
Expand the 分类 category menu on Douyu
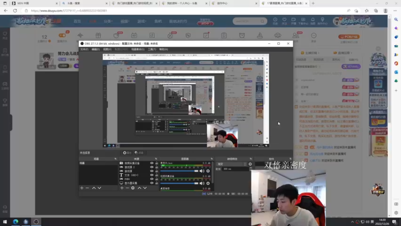[x=108, y=22]
